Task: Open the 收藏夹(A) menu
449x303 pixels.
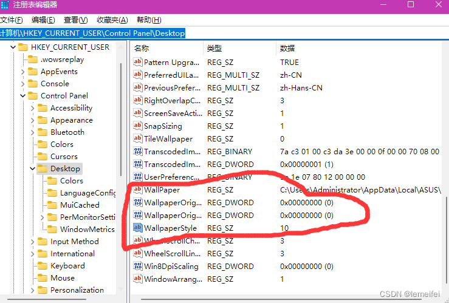Action: (112, 20)
